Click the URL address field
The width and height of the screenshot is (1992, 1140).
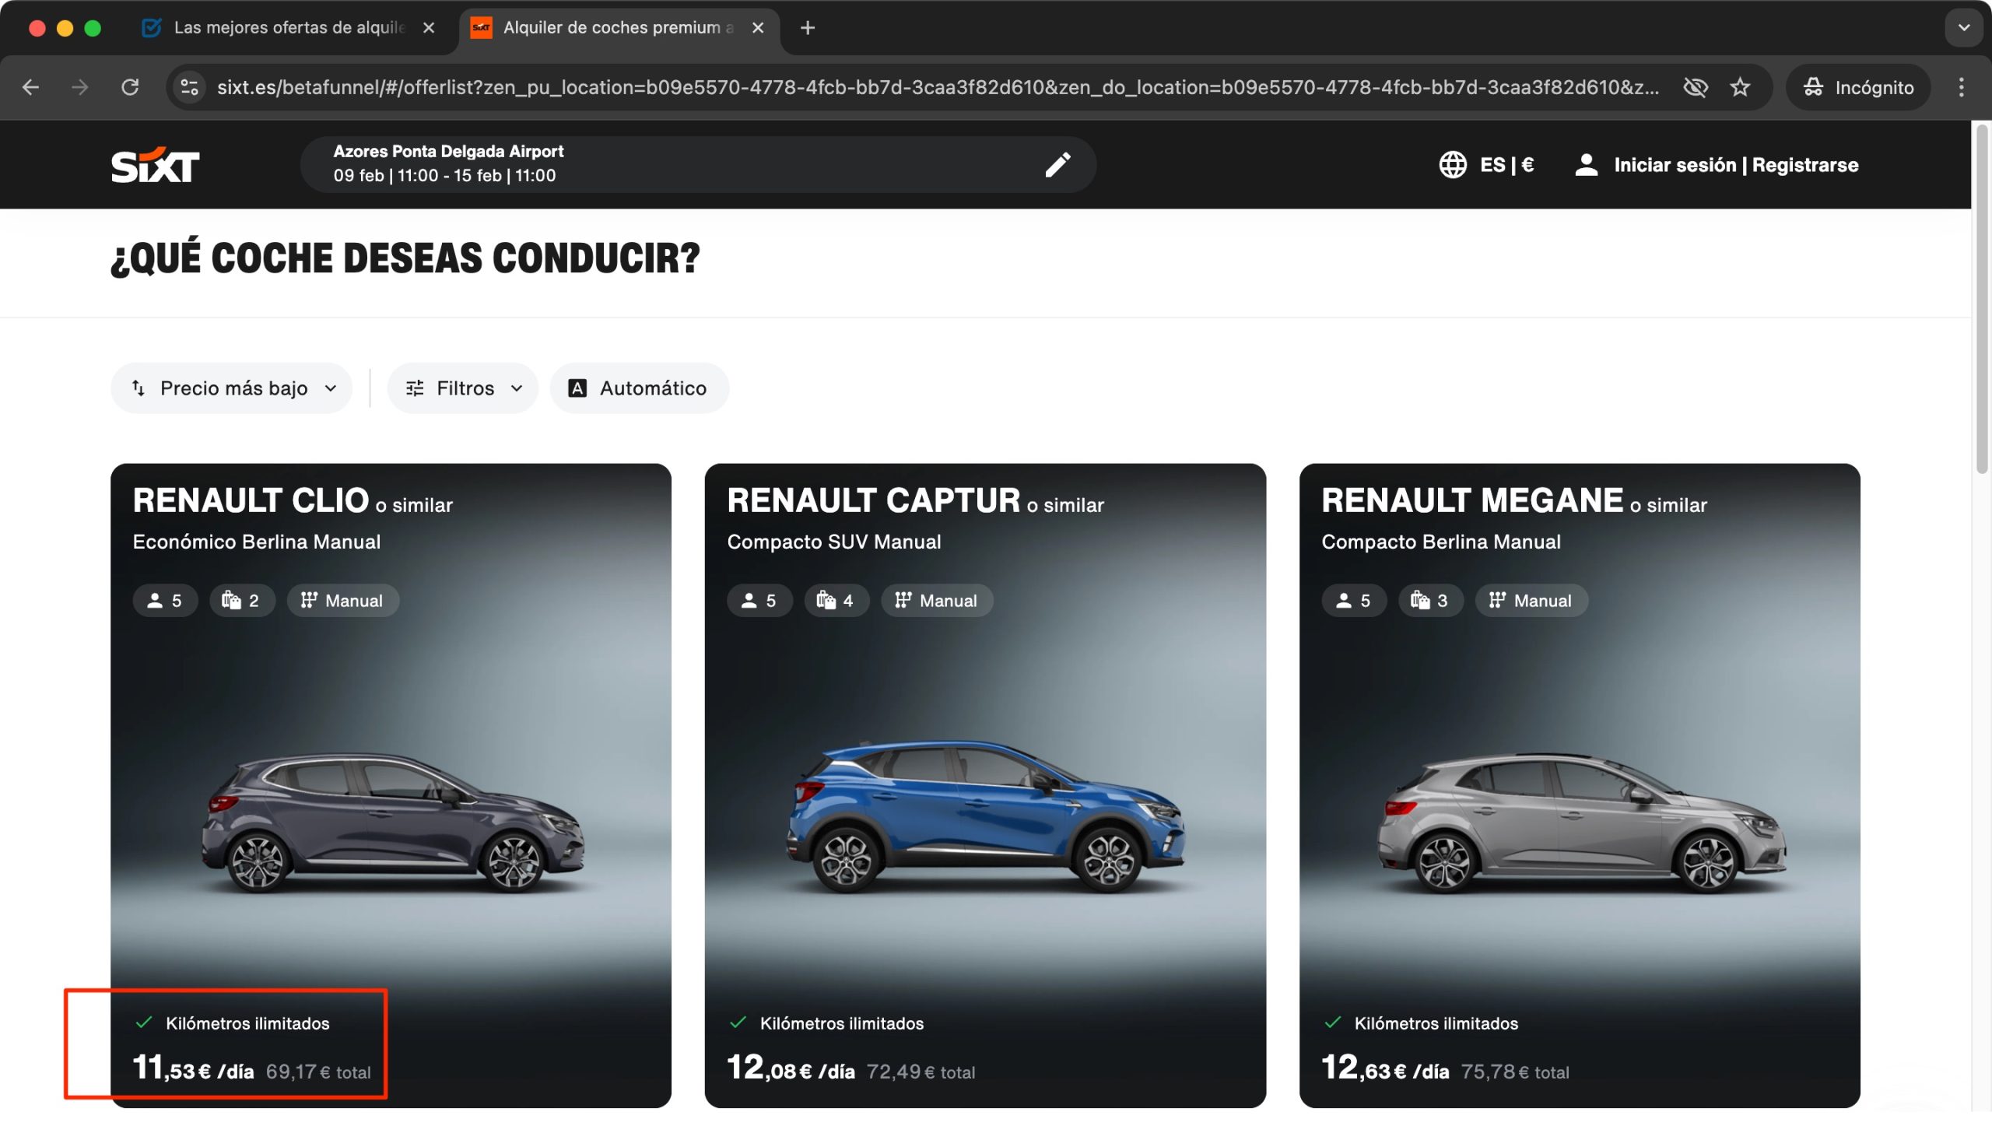[x=937, y=87]
